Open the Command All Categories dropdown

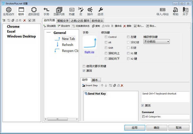(x=165, y=117)
